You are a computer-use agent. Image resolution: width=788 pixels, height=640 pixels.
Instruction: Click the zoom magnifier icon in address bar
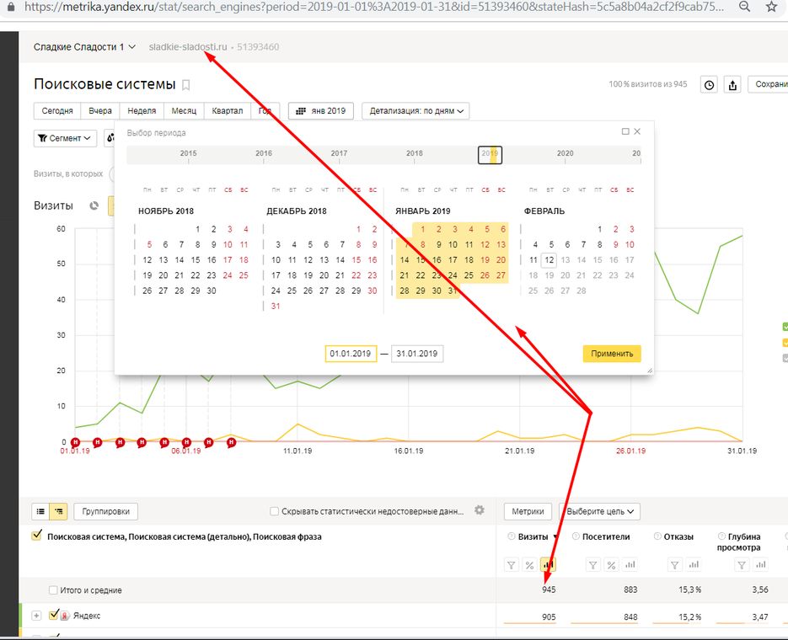745,7
